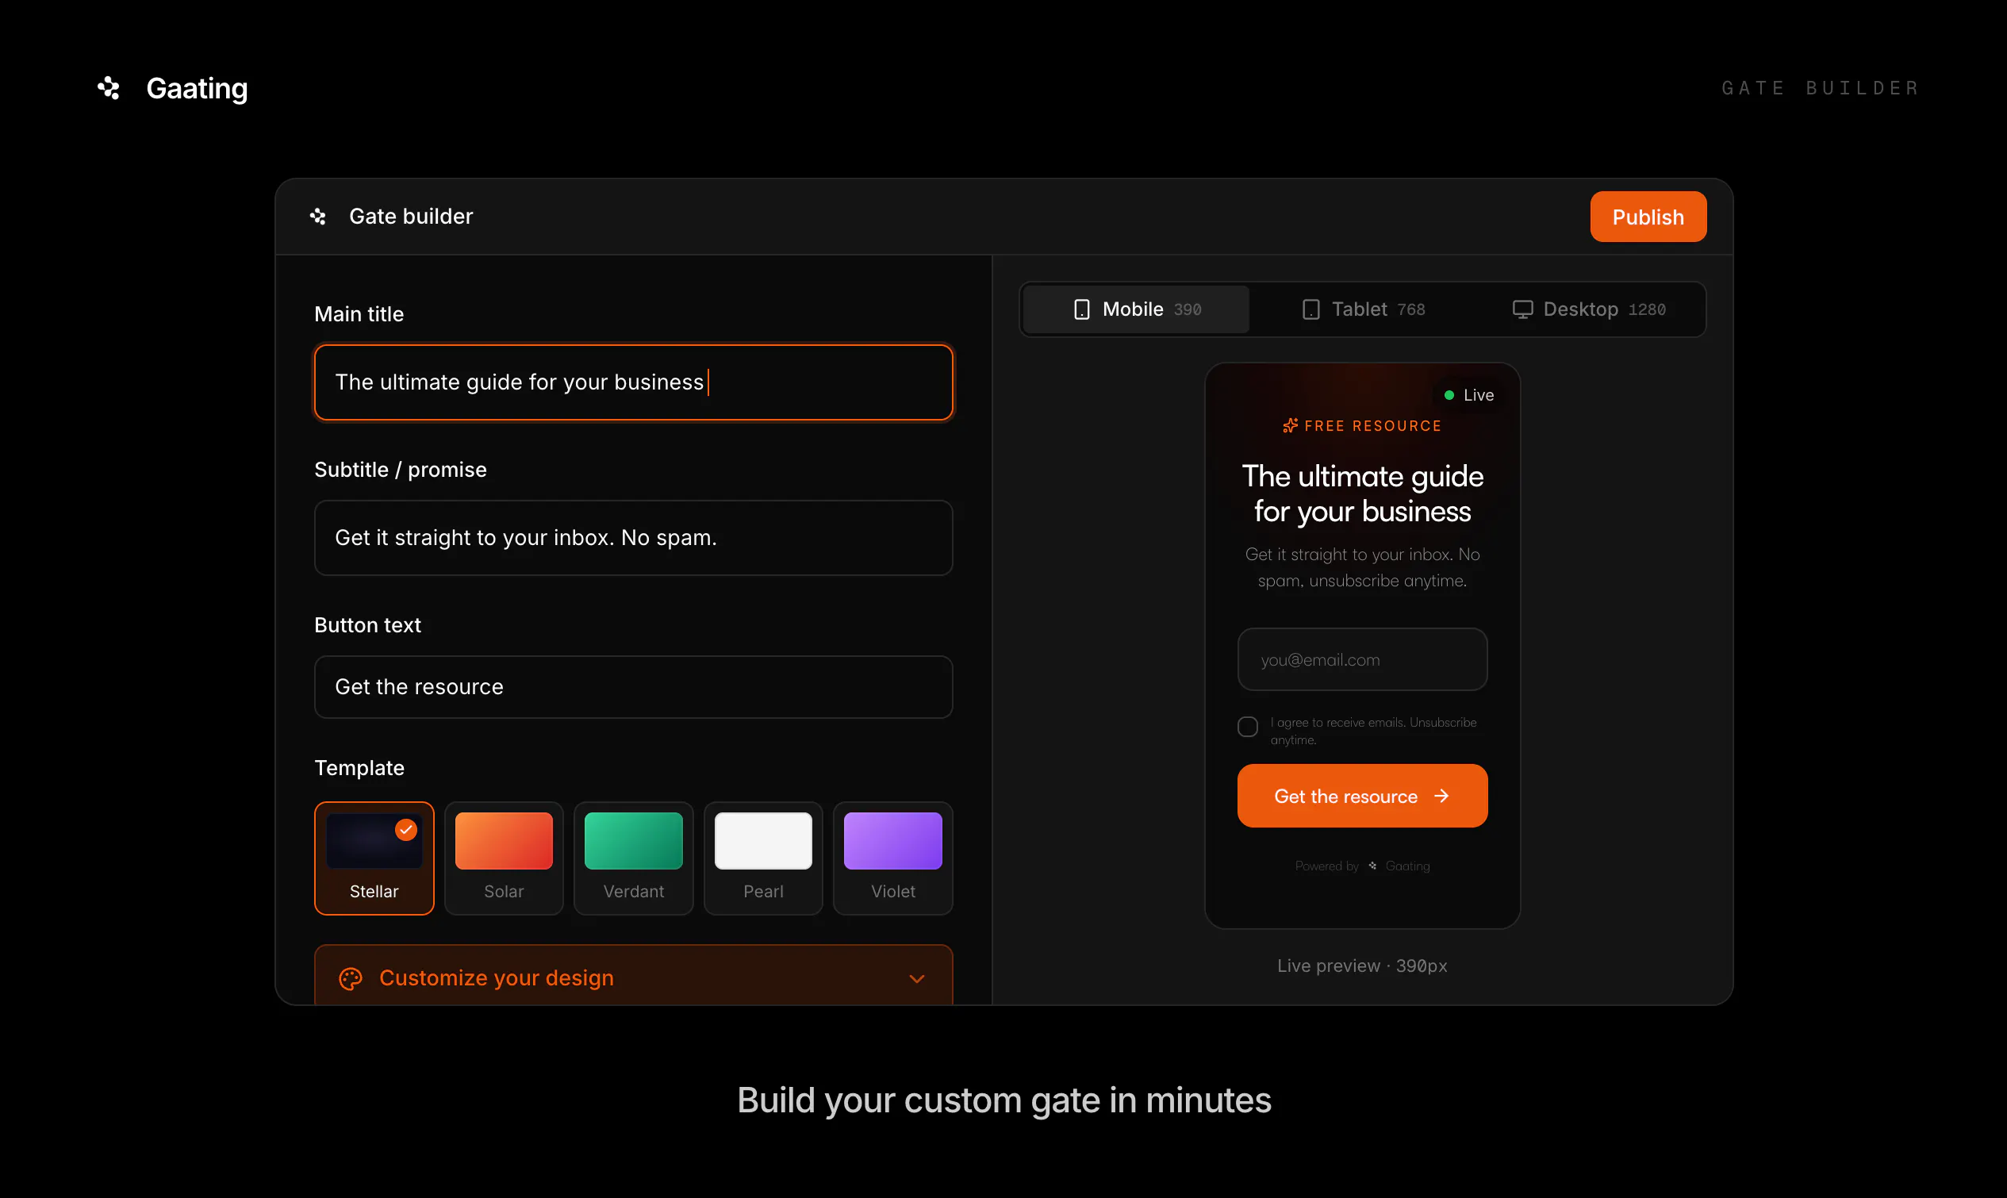The height and width of the screenshot is (1198, 2007).
Task: Click the Gate builder panel logo icon
Action: [x=318, y=217]
